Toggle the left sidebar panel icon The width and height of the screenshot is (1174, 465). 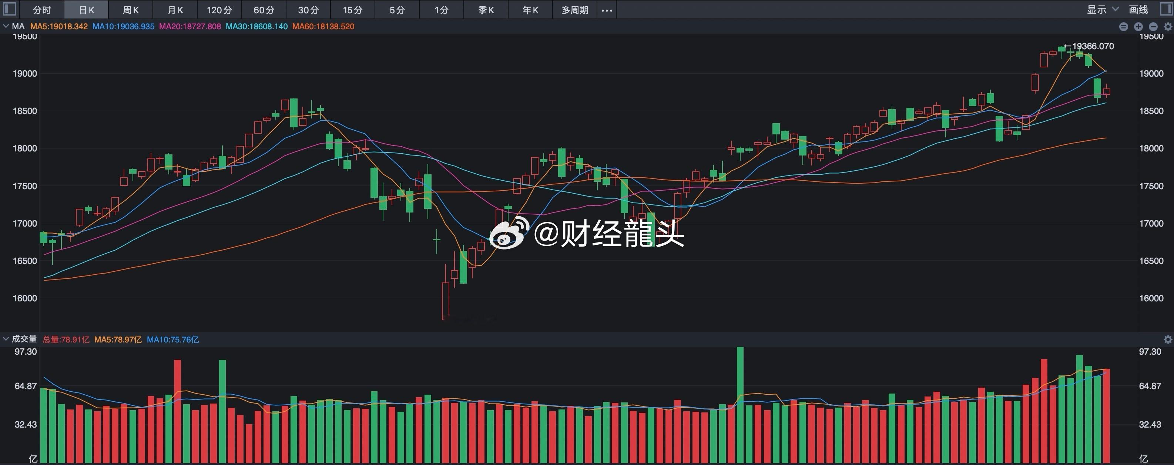(10, 9)
